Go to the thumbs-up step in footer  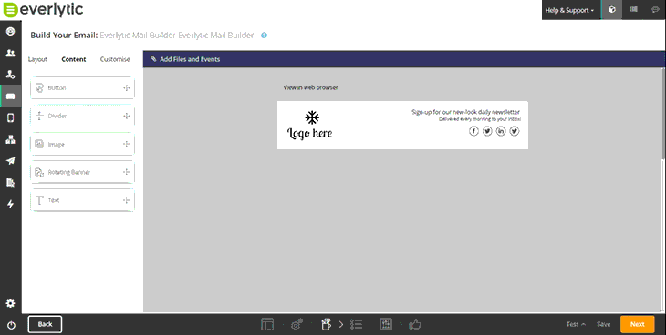coord(415,324)
